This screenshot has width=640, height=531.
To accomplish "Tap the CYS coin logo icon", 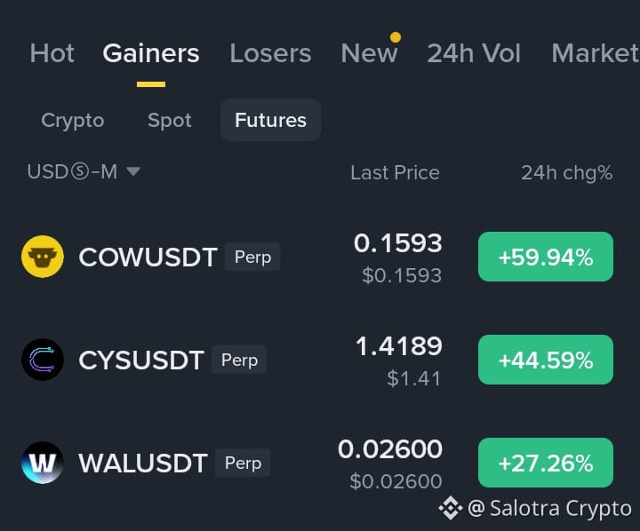I will point(43,360).
